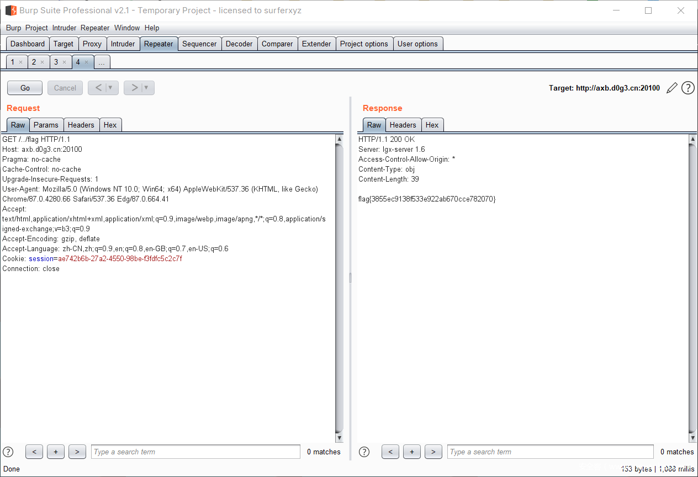Go to previous request in history
This screenshot has width=698, height=477.
(x=98, y=88)
